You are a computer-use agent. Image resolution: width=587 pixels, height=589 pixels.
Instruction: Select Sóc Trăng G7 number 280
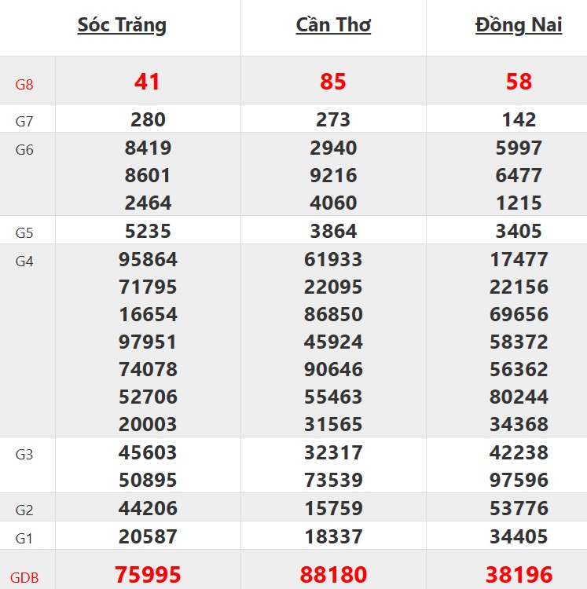click(x=148, y=120)
